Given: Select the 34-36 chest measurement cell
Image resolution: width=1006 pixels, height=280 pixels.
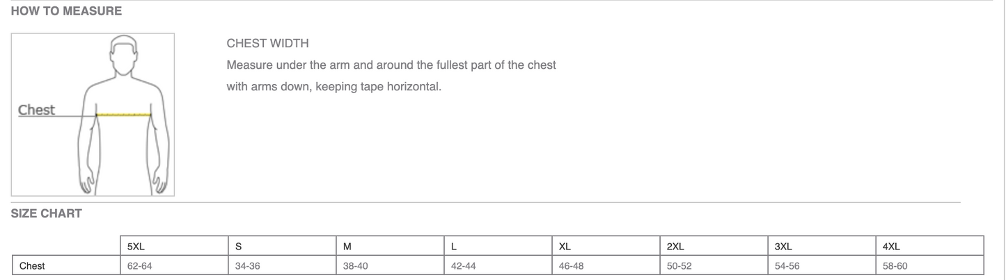Looking at the screenshot, I should 248,266.
